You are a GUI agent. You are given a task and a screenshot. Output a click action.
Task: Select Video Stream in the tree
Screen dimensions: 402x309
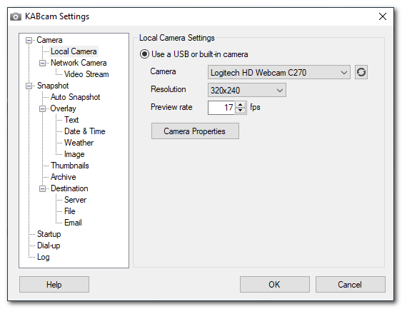86,74
